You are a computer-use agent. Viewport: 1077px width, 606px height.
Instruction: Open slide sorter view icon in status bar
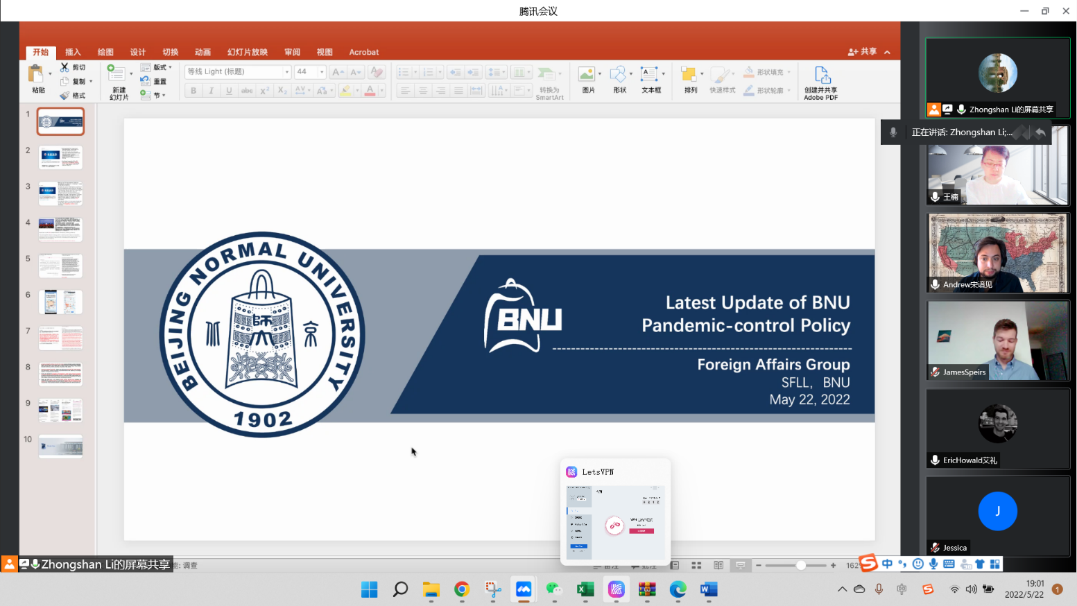696,566
